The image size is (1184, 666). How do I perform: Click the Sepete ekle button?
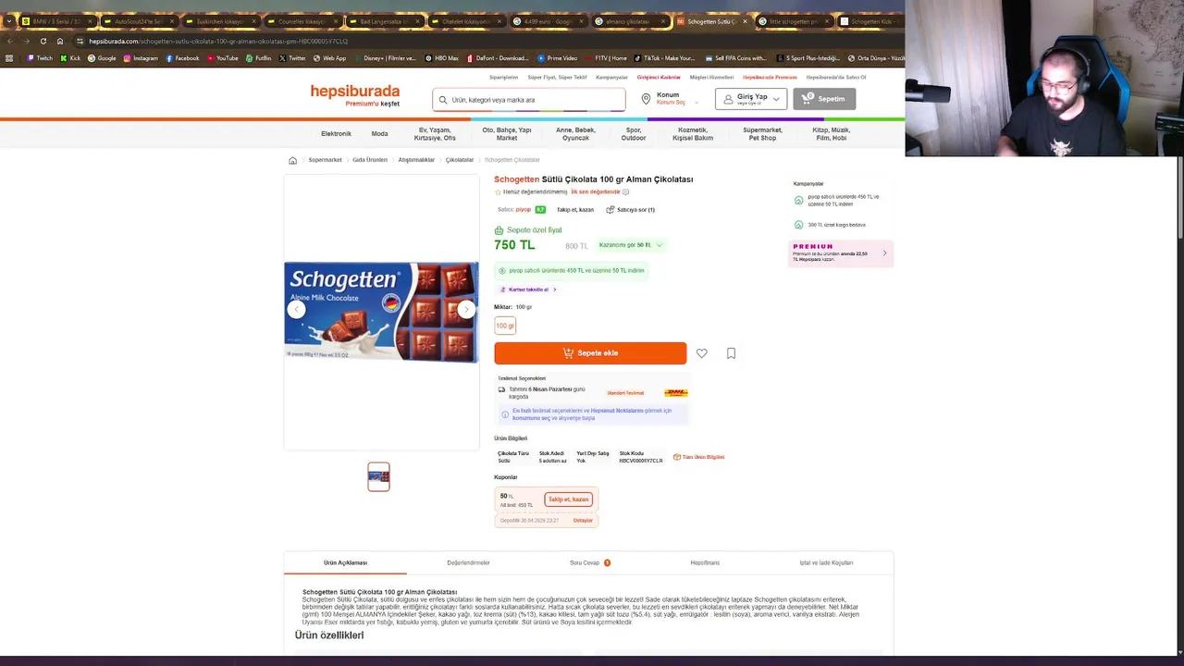click(590, 353)
